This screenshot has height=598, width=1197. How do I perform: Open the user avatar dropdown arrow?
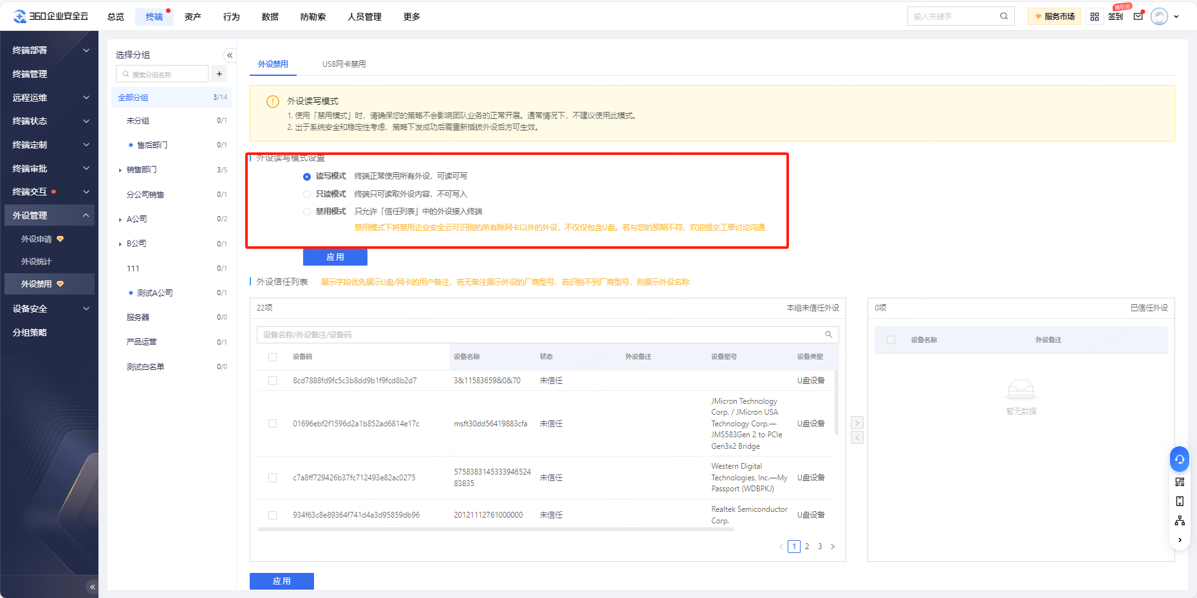[x=1176, y=17]
